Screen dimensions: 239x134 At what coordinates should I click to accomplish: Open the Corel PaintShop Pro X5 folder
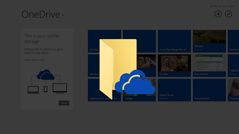pyautogui.click(x=174, y=41)
